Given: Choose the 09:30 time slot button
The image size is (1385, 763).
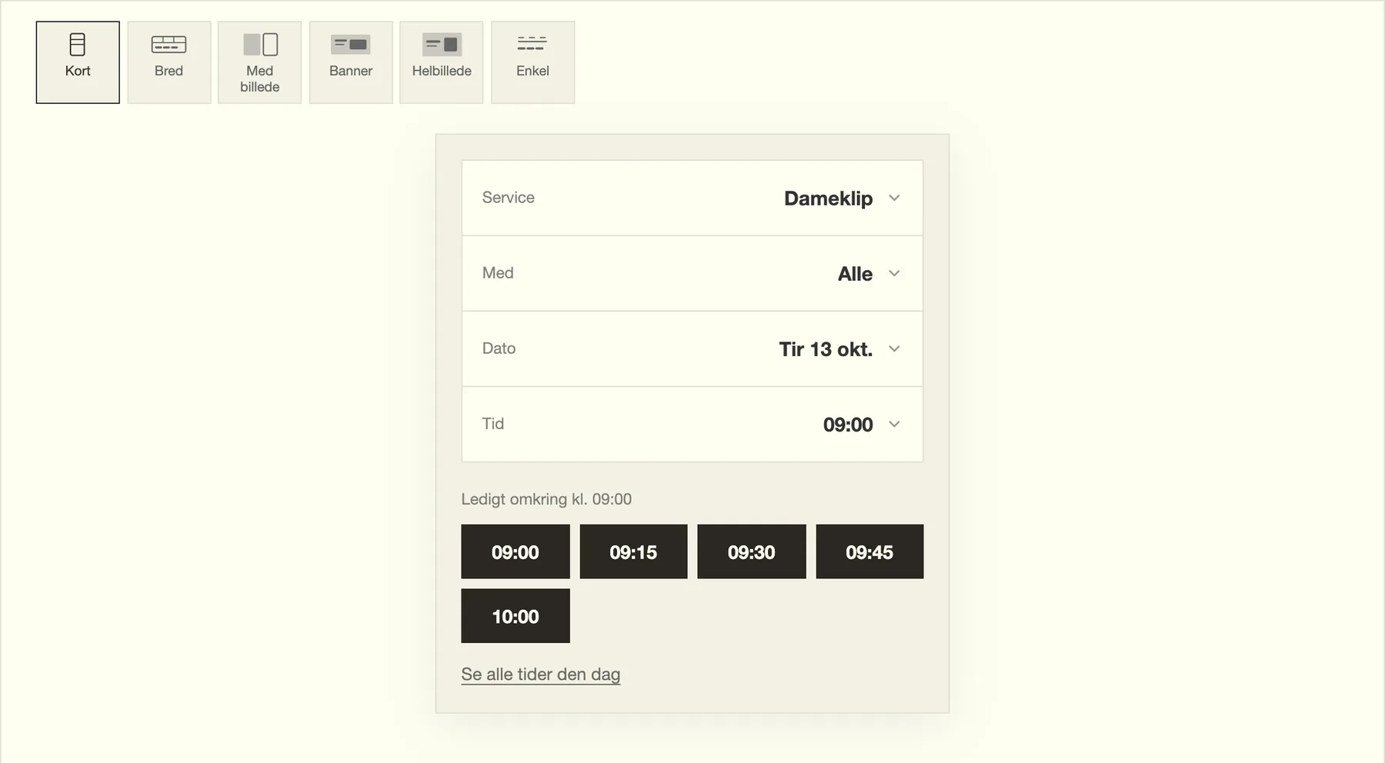Looking at the screenshot, I should tap(752, 551).
